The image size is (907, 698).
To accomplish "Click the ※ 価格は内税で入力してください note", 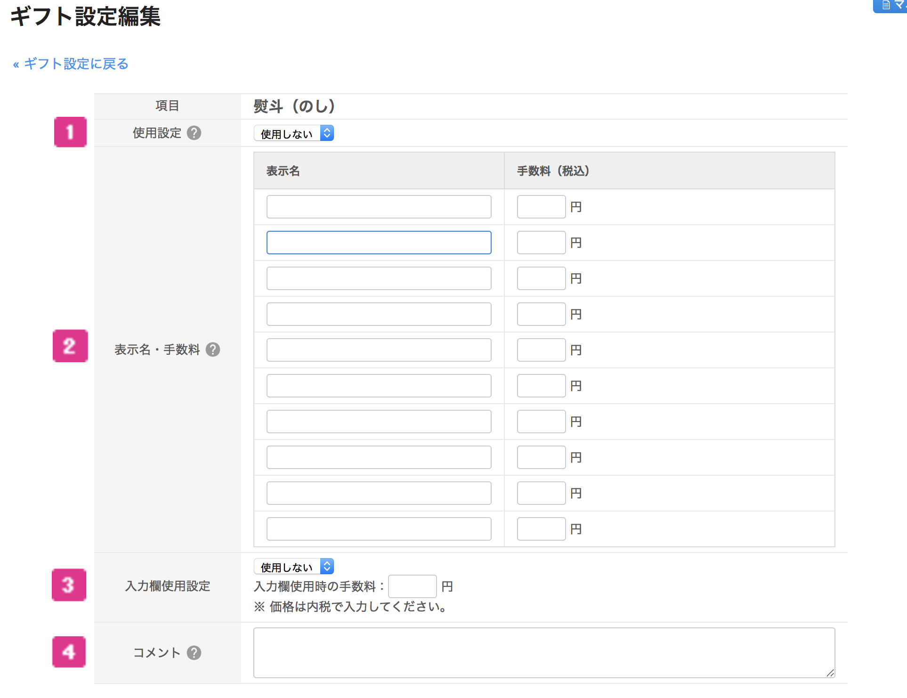I will point(351,607).
